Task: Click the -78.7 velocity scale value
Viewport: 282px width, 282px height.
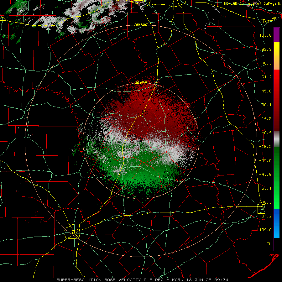Action: 265,202
